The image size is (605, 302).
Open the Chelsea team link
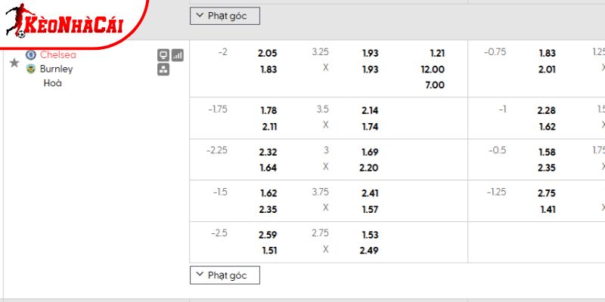click(57, 54)
